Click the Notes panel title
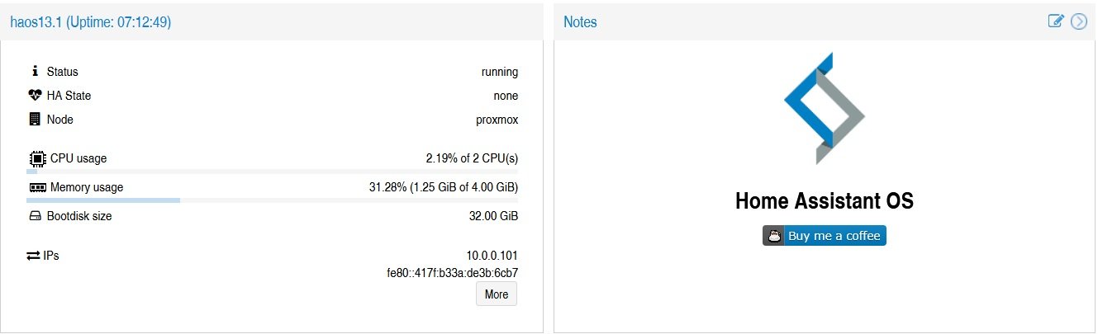 [x=580, y=22]
